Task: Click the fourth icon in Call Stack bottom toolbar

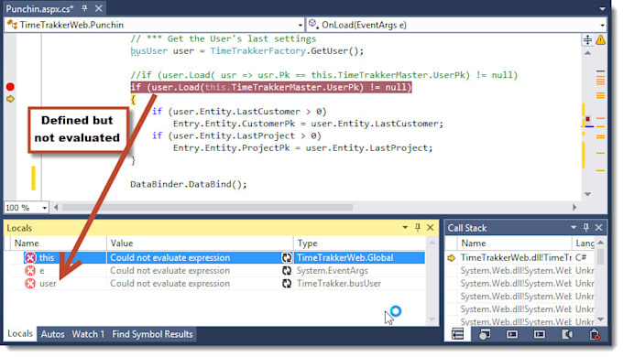Action: [x=539, y=334]
